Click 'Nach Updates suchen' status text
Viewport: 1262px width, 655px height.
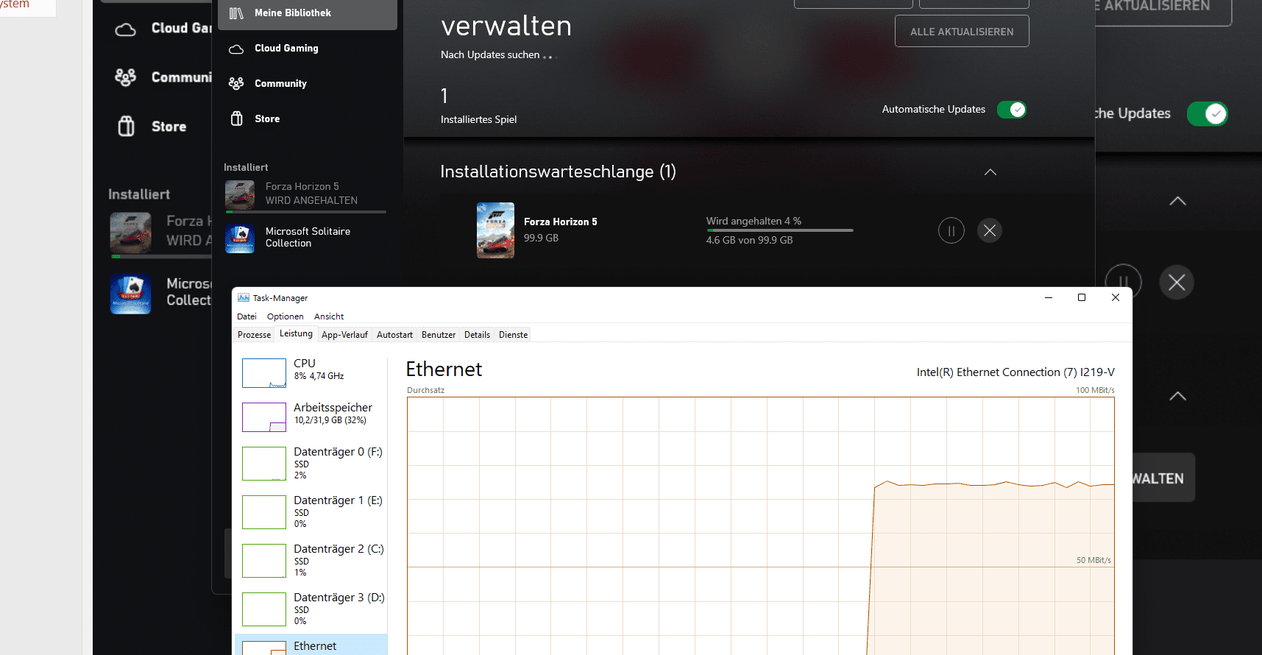click(x=490, y=54)
